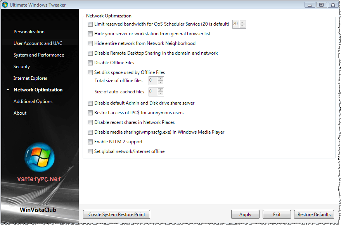Click the Total size of offline files field

[153, 81]
